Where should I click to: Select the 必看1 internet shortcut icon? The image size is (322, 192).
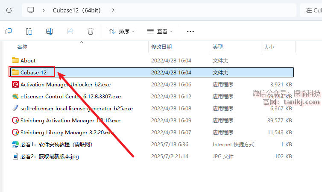click(x=15, y=144)
